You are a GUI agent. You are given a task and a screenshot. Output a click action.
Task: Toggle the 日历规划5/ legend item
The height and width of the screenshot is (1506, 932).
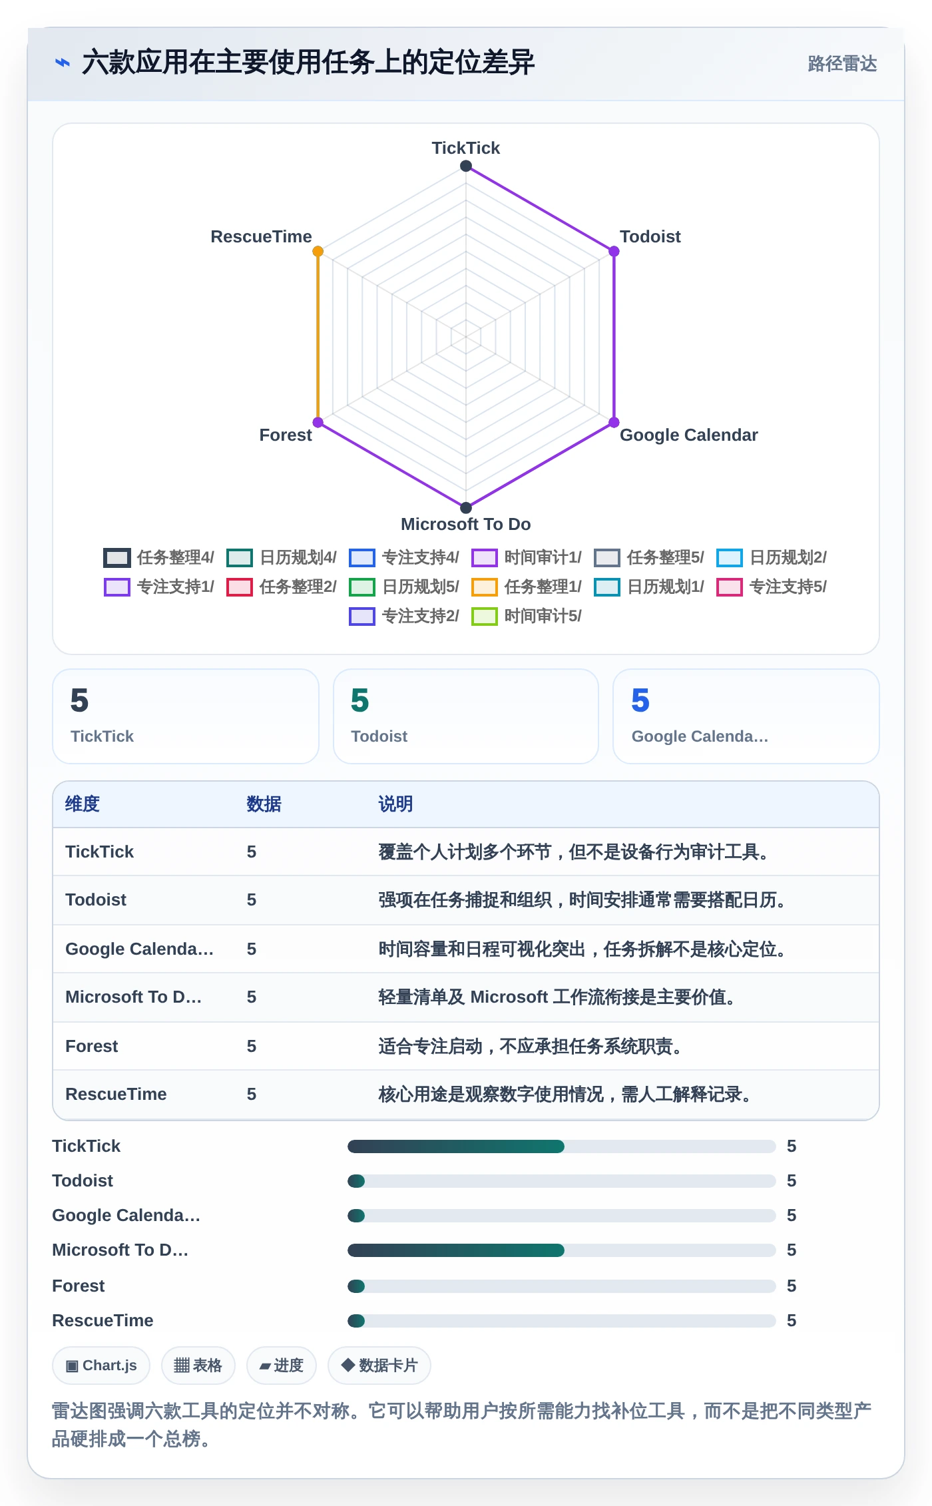pos(404,587)
